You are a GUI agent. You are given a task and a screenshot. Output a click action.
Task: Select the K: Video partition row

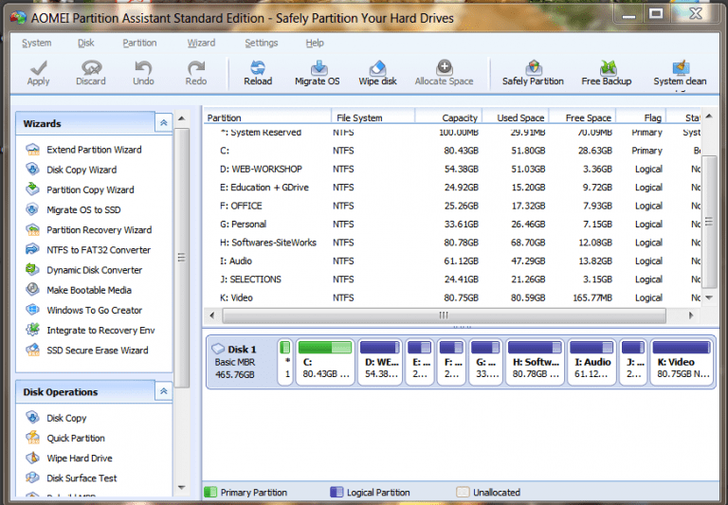[453, 298]
